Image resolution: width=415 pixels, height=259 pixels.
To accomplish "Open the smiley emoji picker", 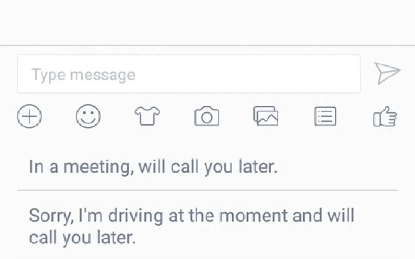I will (88, 117).
